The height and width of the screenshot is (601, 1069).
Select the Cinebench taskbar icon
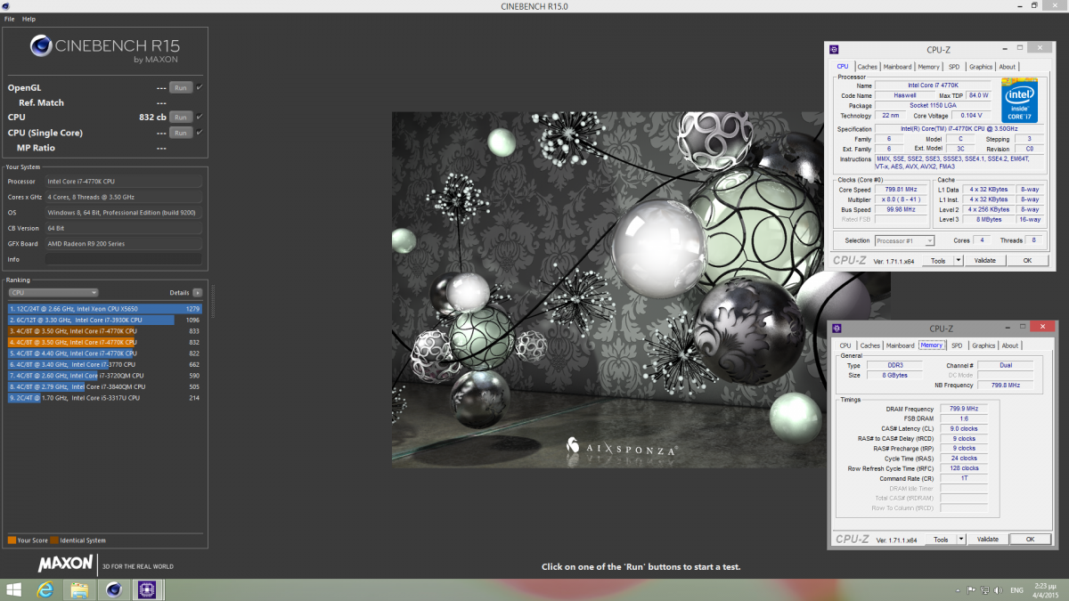click(113, 589)
